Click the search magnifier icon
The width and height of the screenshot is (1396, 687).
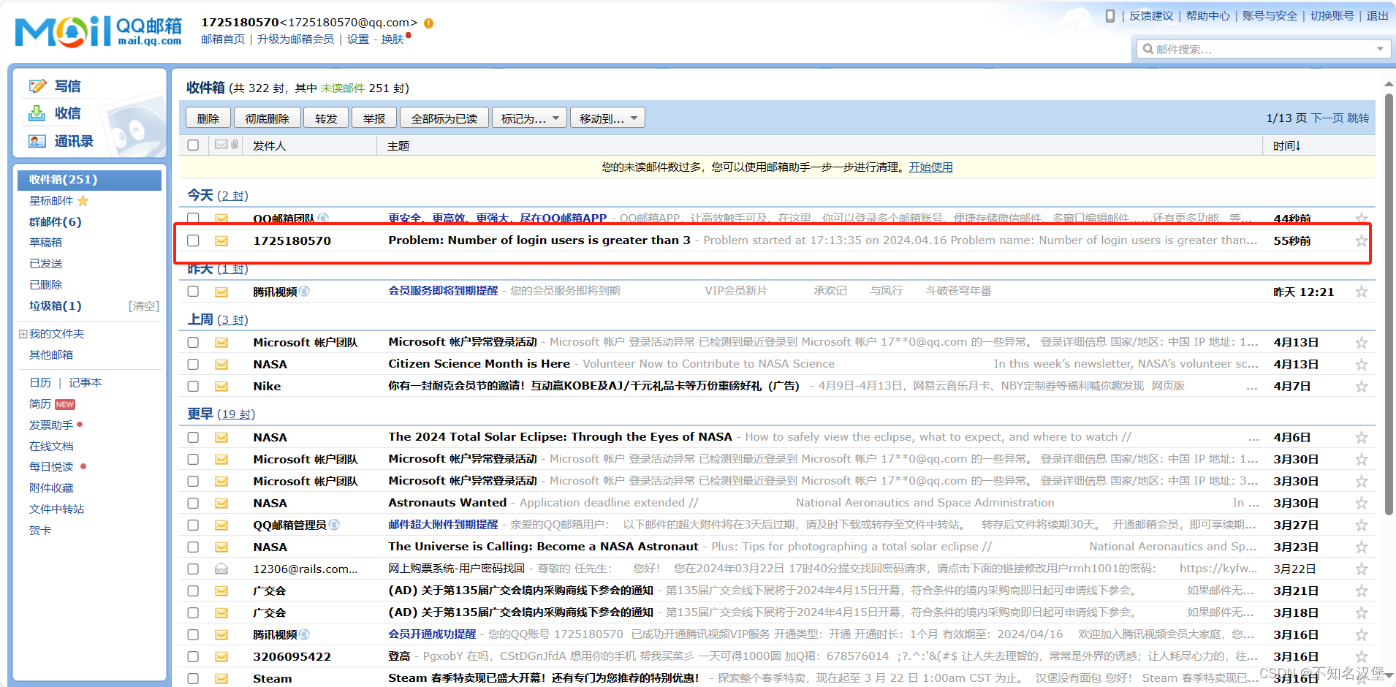1147,49
